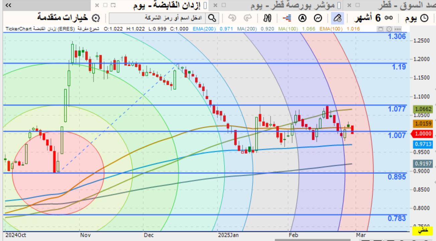
Task: Click the O:1.022 open value
Action: click(113, 29)
